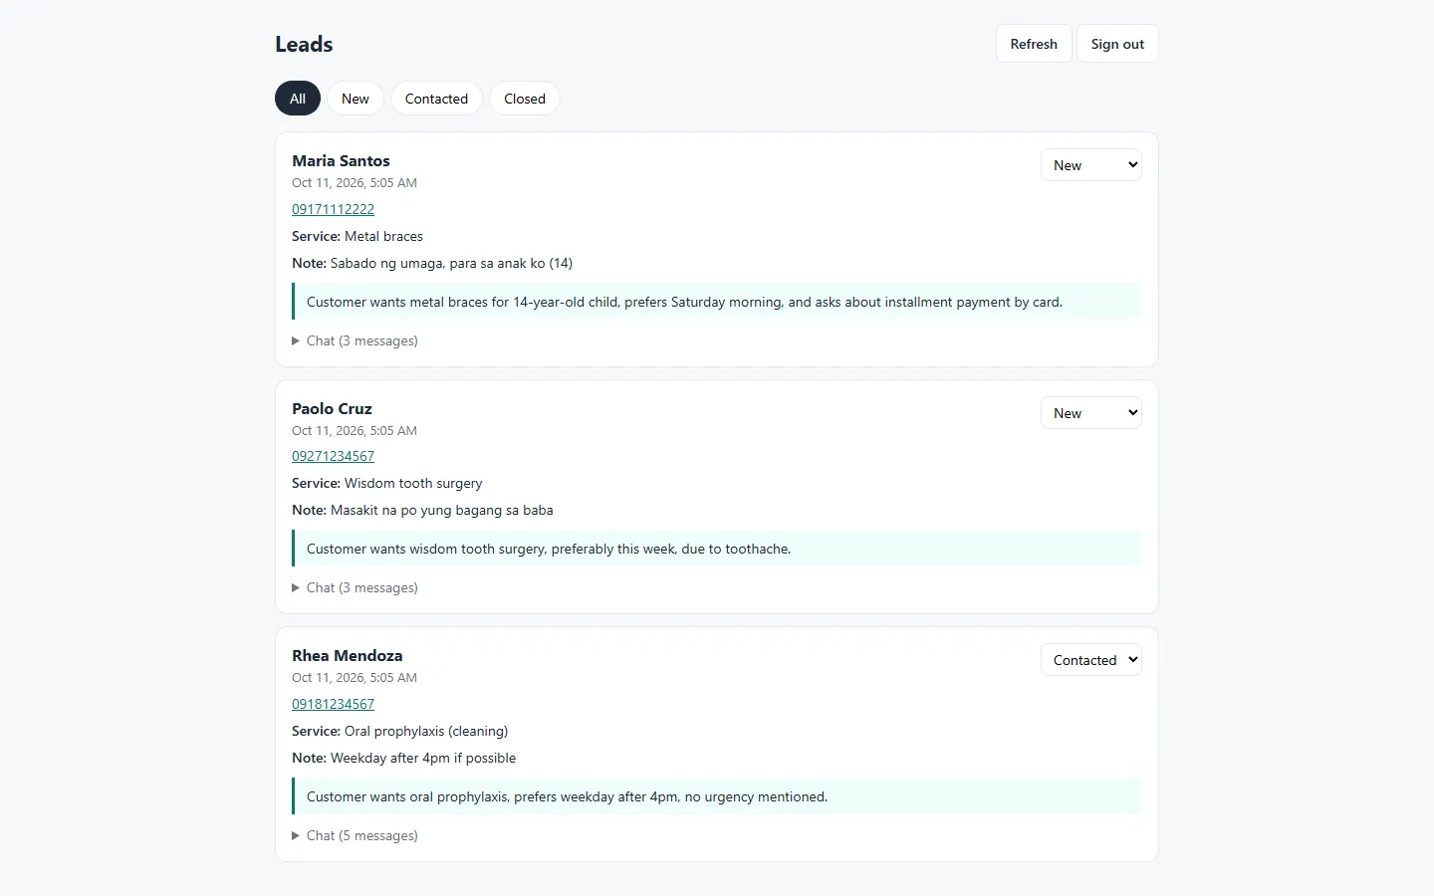This screenshot has width=1434, height=896.
Task: Click Rhea Mendoza's number 09181234567
Action: [x=334, y=704]
